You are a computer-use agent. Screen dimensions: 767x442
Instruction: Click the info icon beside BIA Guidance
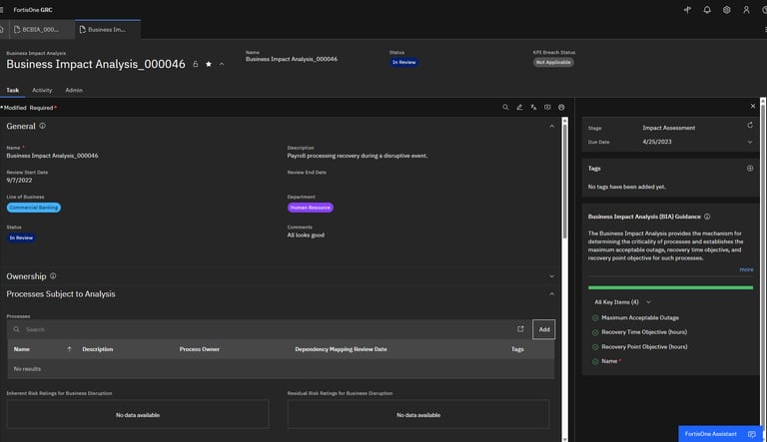(x=707, y=217)
